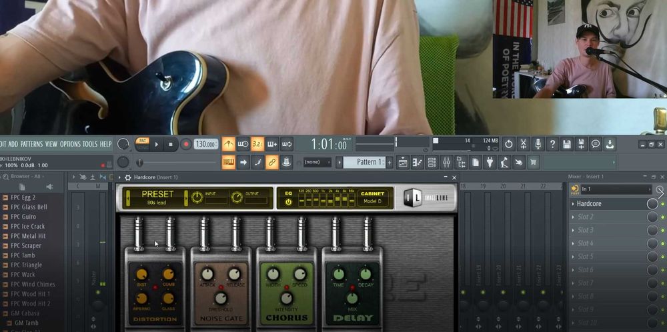Render audio file export icon
Viewport: 667px width, 332px height.
pyautogui.click(x=581, y=144)
